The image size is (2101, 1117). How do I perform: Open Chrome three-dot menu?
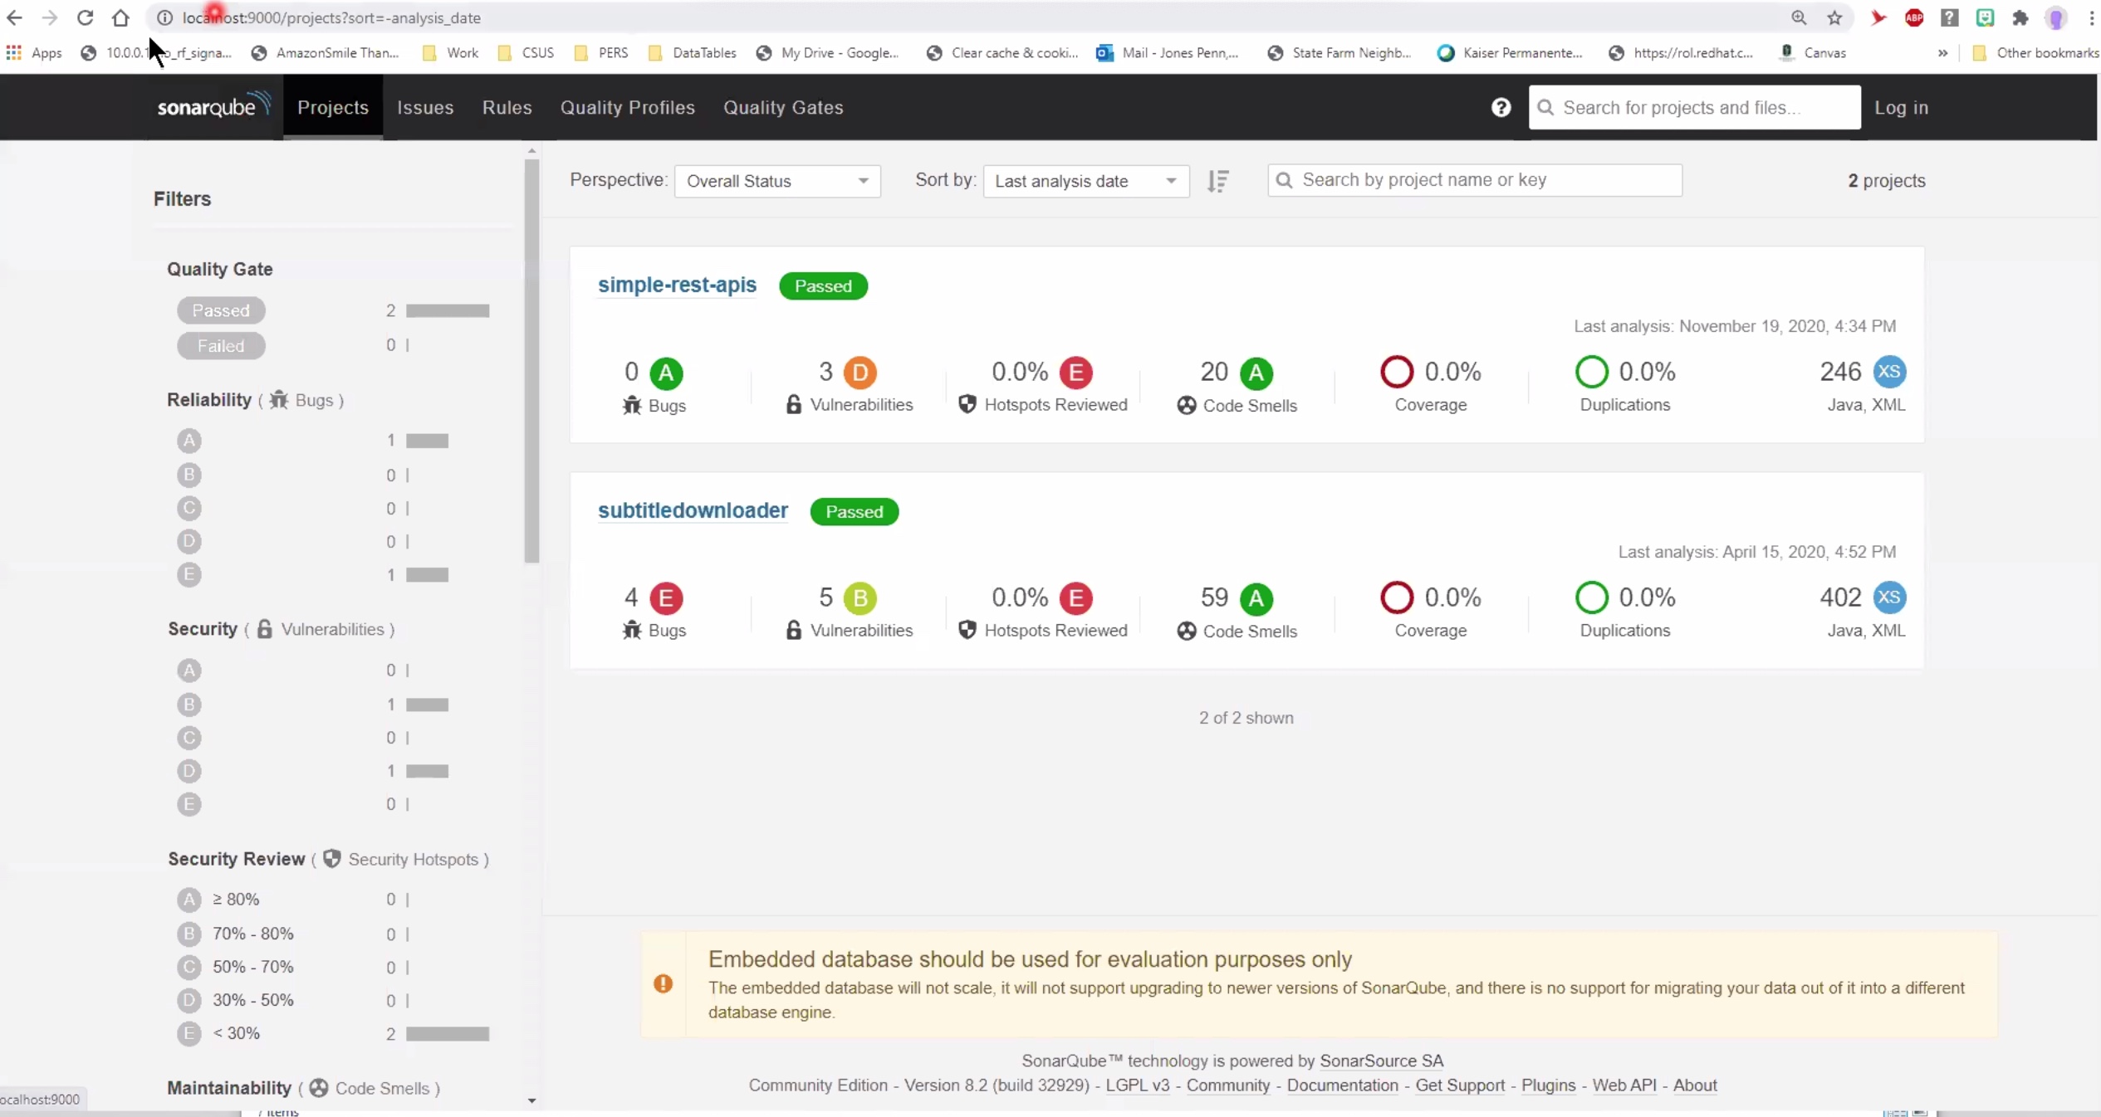point(2091,17)
